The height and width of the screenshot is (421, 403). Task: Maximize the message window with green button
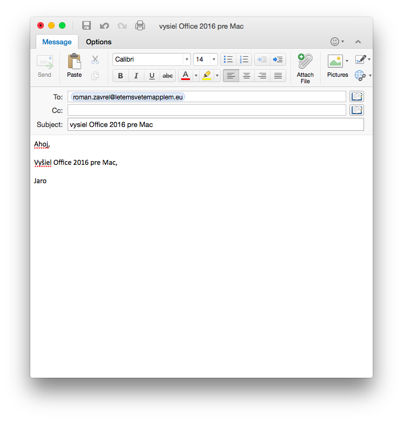62,25
